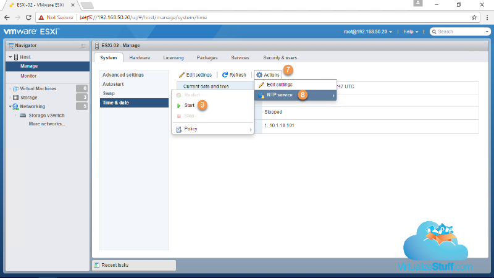The image size is (494, 278).
Task: Switch to the System tab
Action: coord(109,57)
